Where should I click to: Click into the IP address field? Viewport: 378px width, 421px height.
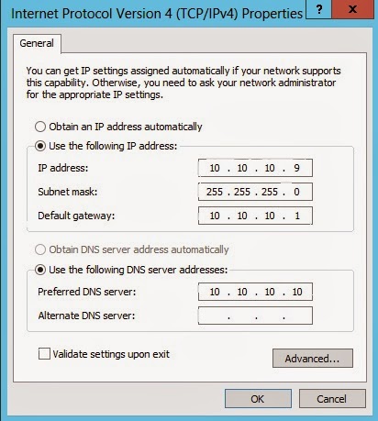255,168
